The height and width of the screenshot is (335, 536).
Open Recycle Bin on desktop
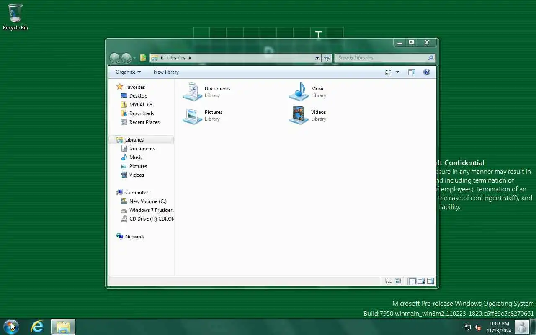click(x=15, y=17)
